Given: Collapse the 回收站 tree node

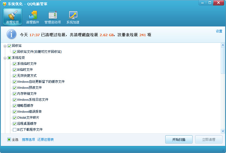Looking at the screenshot, I should click(5, 46).
